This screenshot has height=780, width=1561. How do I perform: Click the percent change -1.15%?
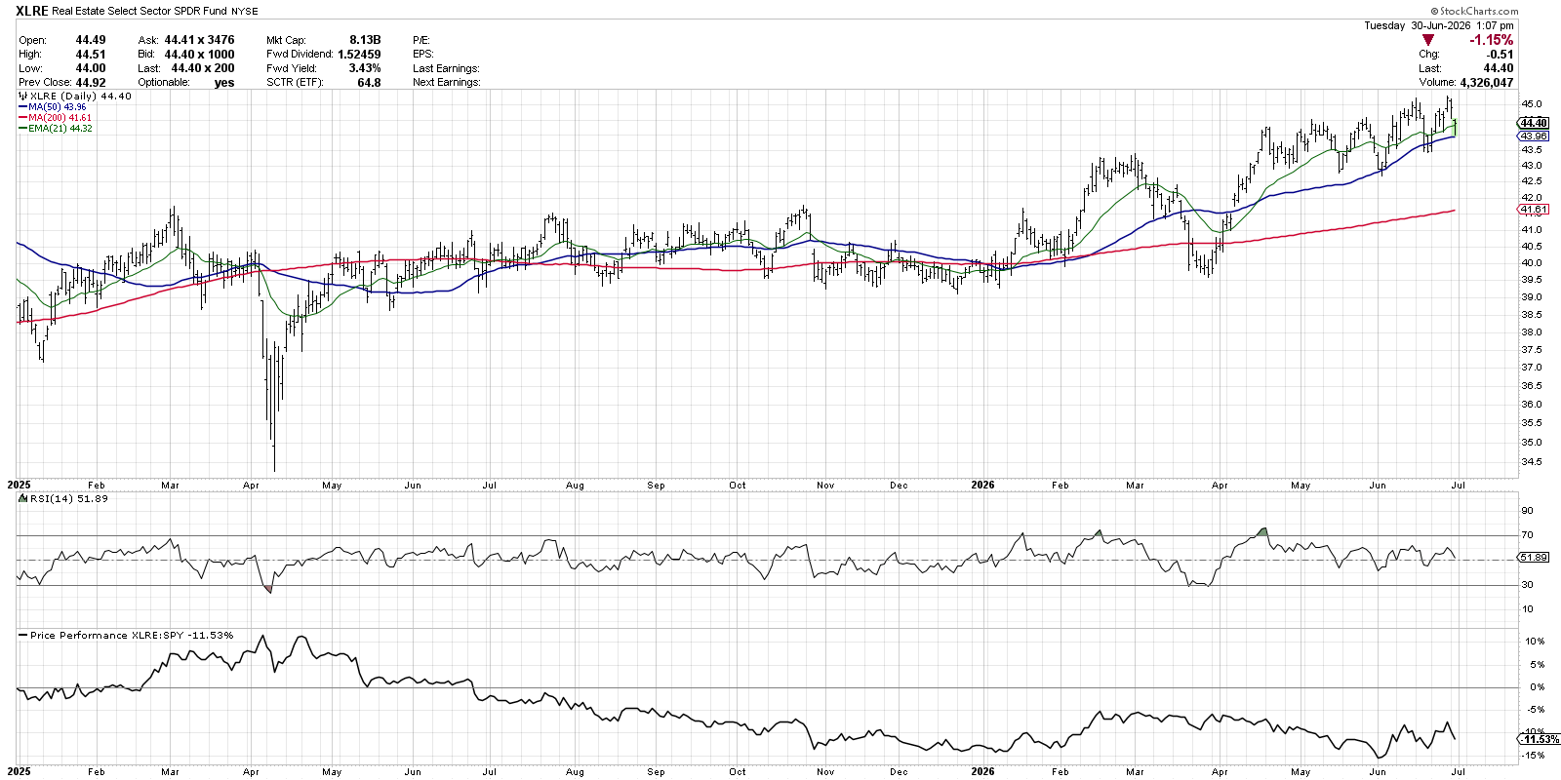coord(1492,40)
